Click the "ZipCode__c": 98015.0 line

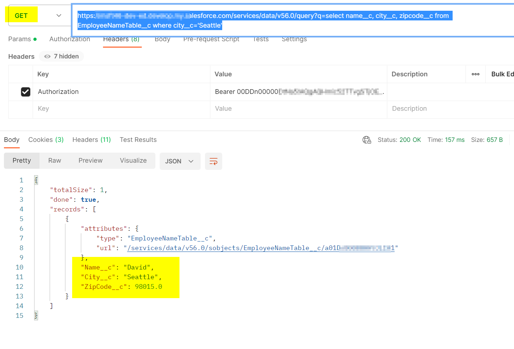click(x=121, y=287)
